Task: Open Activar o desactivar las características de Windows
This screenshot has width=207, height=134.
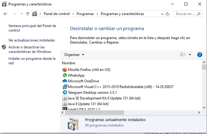Action: (30, 49)
